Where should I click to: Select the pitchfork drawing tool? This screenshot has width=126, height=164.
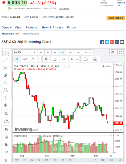pos(5,68)
